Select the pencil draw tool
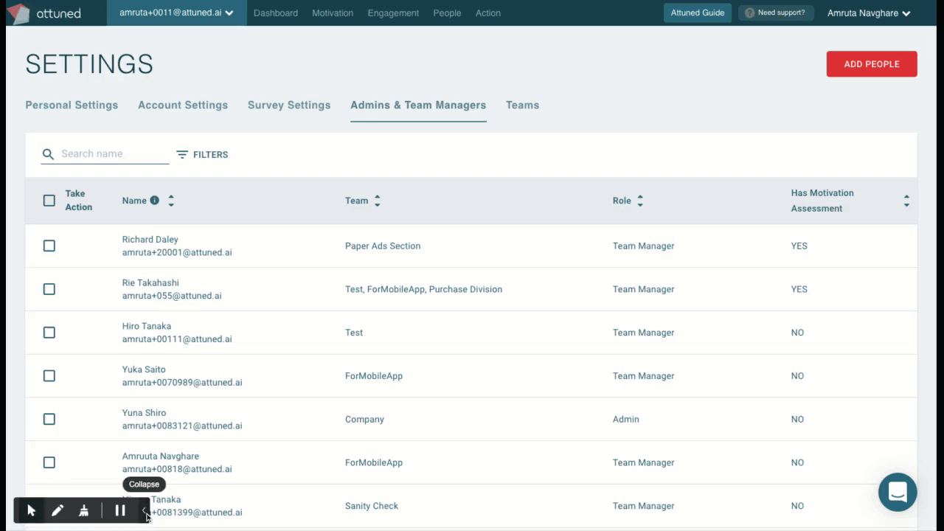The width and height of the screenshot is (944, 531). tap(58, 510)
